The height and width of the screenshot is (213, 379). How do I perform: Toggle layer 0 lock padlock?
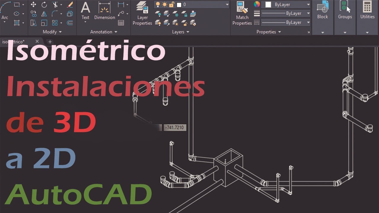pyautogui.click(x=171, y=4)
